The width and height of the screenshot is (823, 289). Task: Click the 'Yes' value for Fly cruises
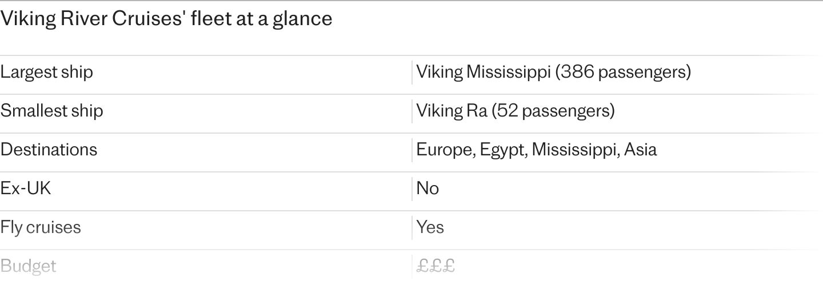(430, 227)
